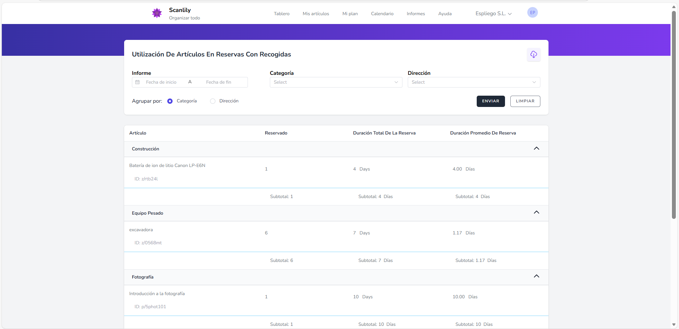Click the calendar icon in date field

(x=138, y=82)
